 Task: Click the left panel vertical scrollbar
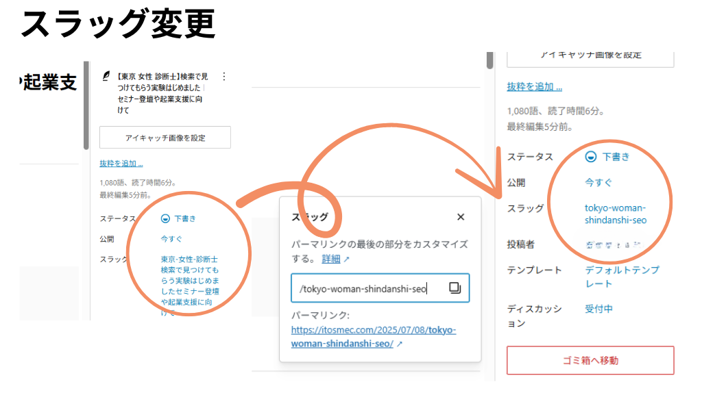(86, 105)
